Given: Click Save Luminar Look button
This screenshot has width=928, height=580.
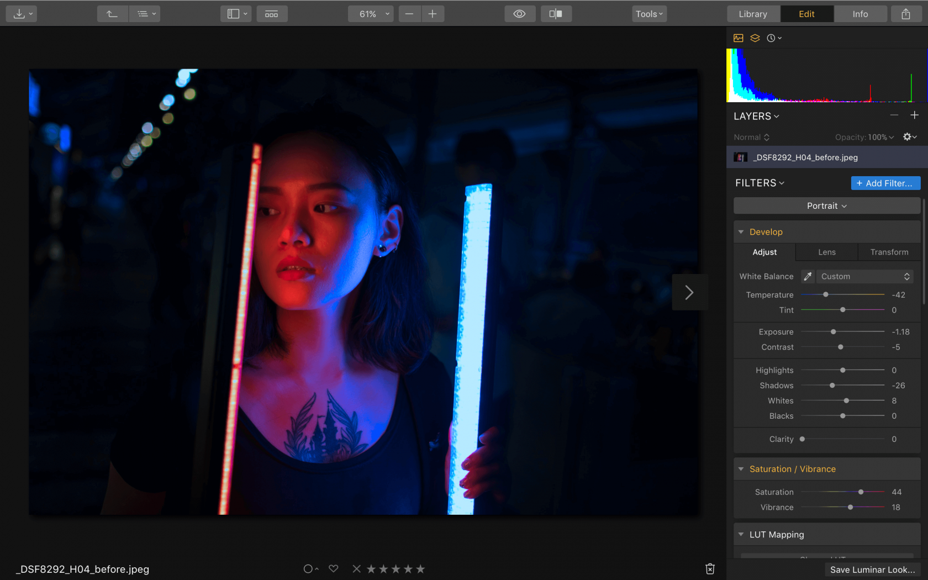Looking at the screenshot, I should tap(872, 569).
